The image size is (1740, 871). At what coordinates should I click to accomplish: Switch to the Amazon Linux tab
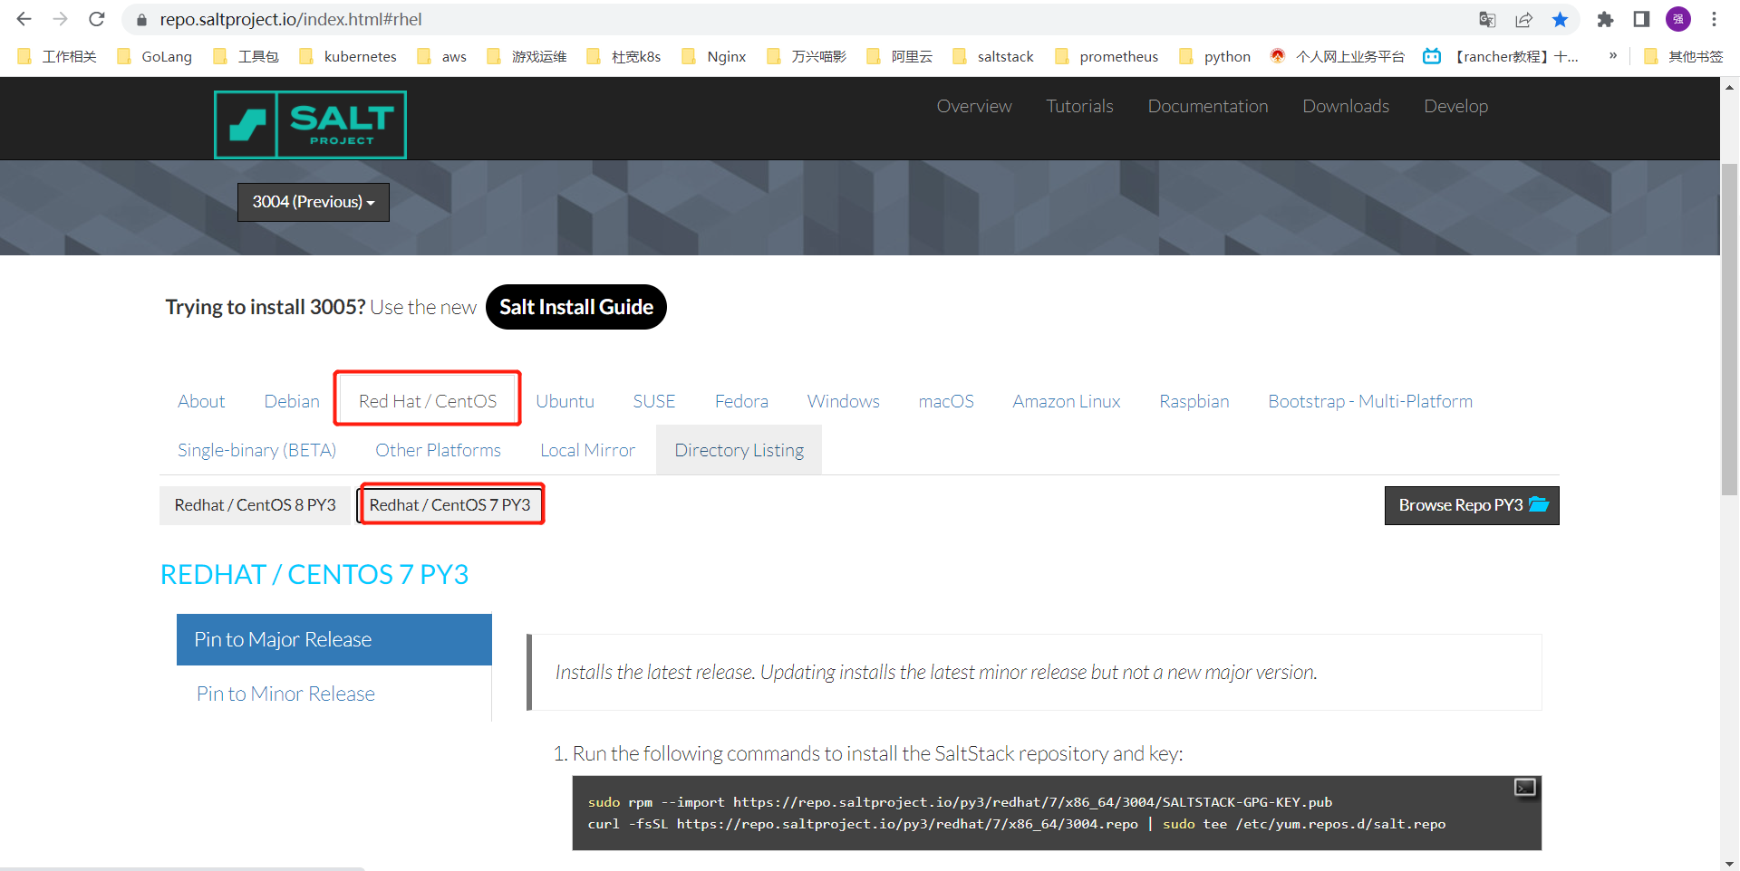(x=1067, y=401)
